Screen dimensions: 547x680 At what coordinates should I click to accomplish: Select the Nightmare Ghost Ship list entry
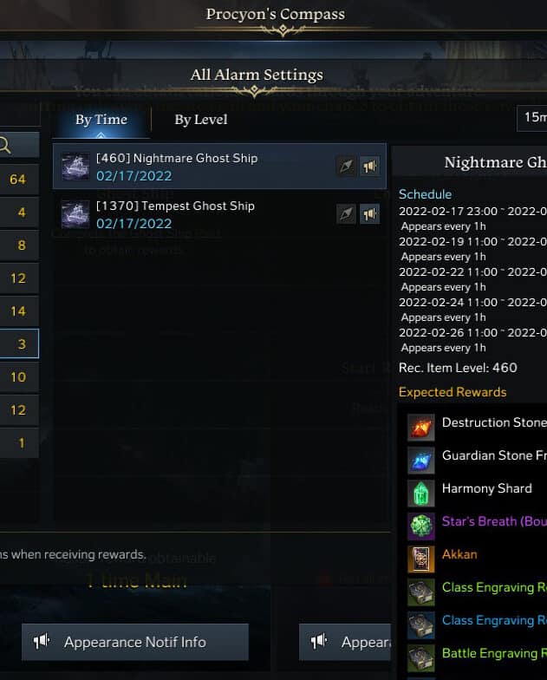click(x=219, y=167)
